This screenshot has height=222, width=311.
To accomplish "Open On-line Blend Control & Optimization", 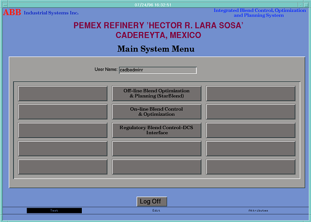I will coord(157,112).
